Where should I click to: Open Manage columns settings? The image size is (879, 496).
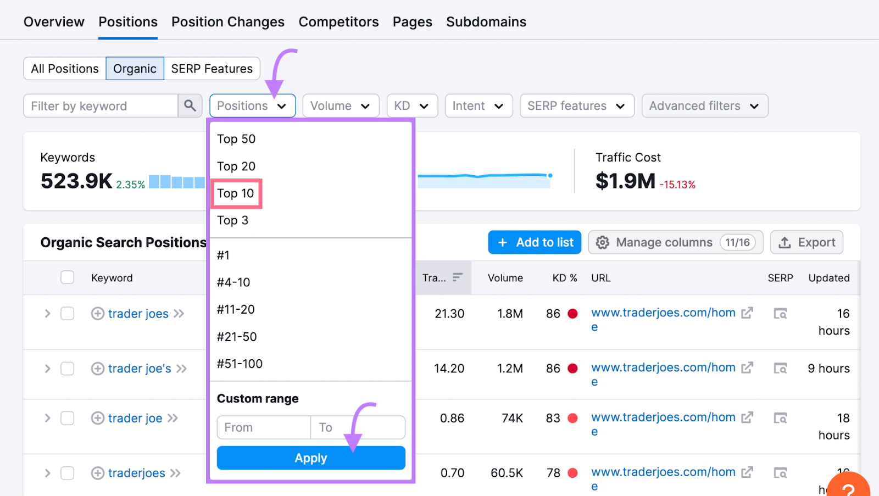(676, 242)
